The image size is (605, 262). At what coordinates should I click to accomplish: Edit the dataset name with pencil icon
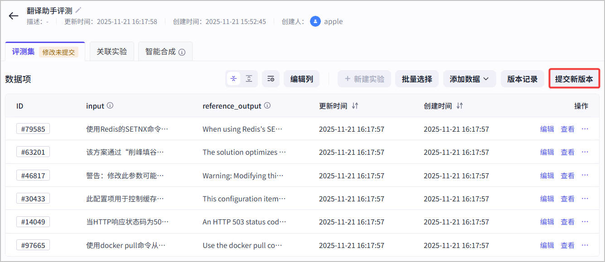click(78, 10)
